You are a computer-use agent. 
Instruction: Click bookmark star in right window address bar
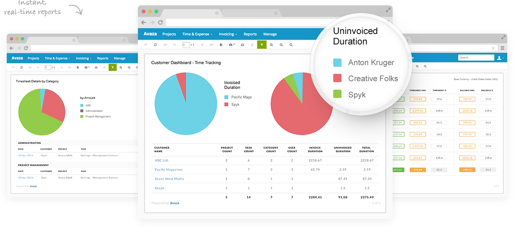tap(493, 48)
